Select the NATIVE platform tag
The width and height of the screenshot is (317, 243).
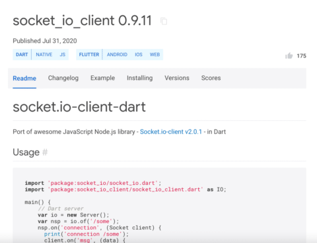44,54
